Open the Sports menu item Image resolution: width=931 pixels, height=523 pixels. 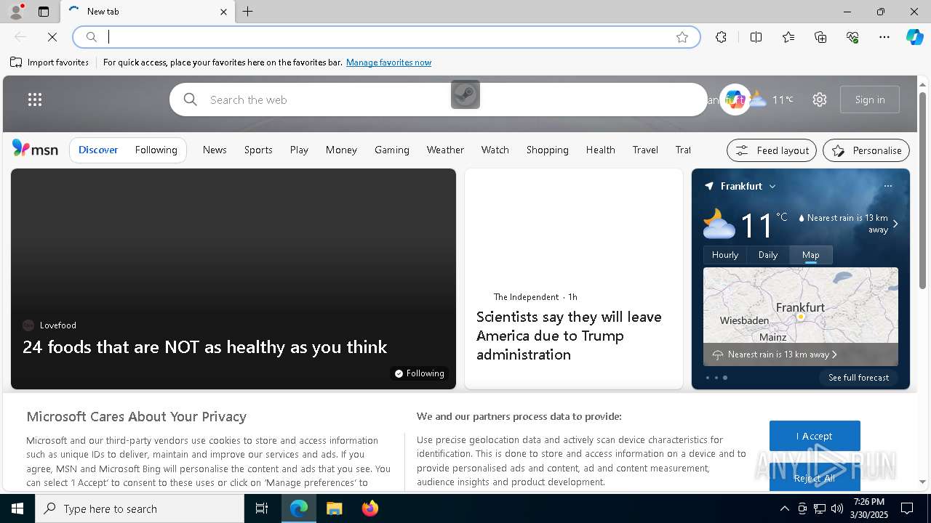258,150
